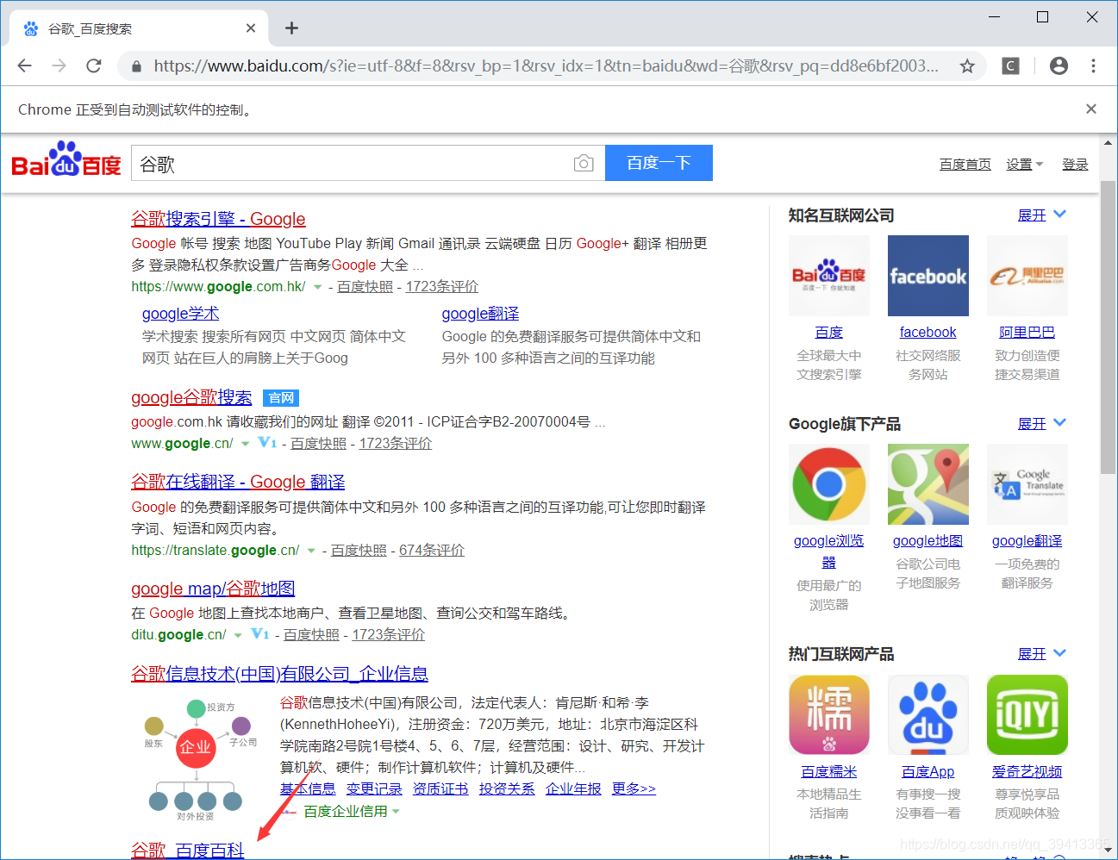The height and width of the screenshot is (860, 1118).
Task: Open result 谷歌搜索引擎 - Google
Action: (218, 219)
